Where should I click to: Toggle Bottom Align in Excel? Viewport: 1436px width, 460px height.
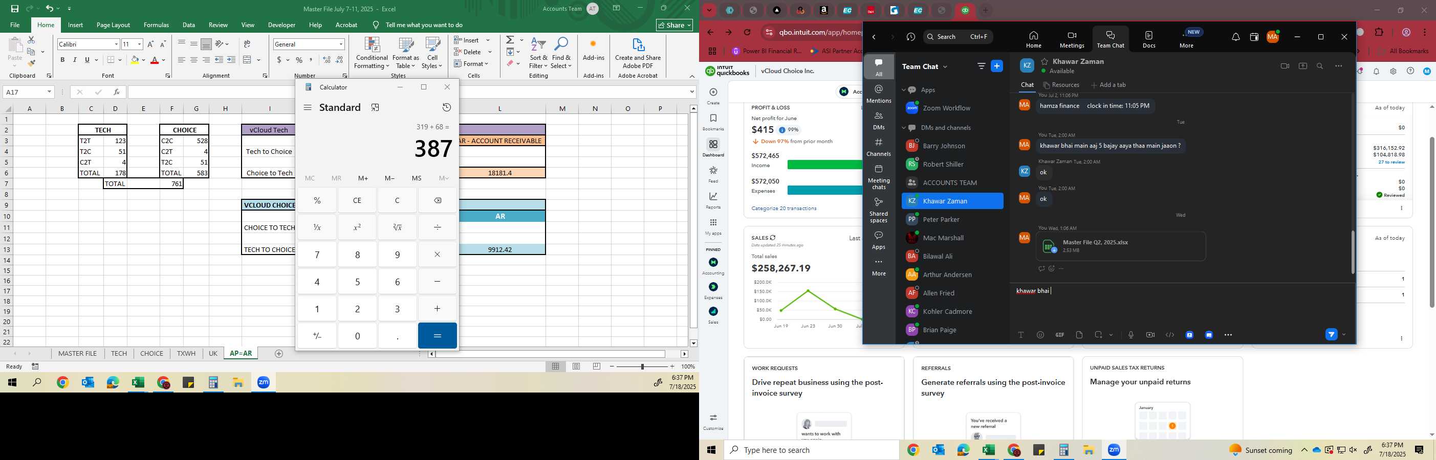[206, 44]
